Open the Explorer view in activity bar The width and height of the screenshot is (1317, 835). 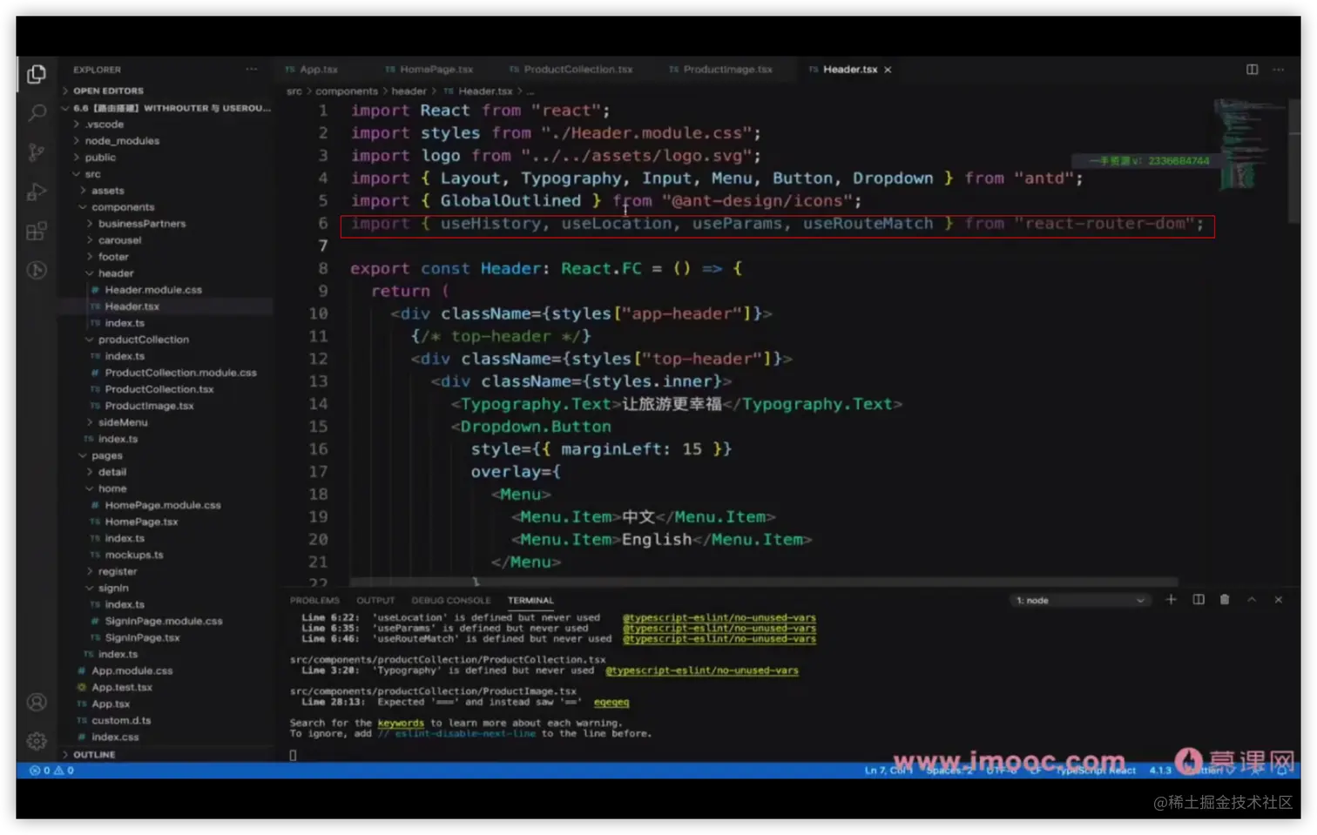tap(37, 75)
